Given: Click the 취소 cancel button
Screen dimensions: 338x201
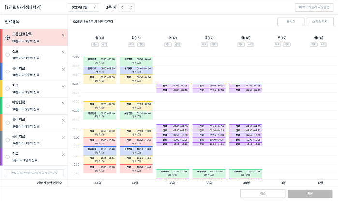Looking at the screenshot, I should (263, 193).
